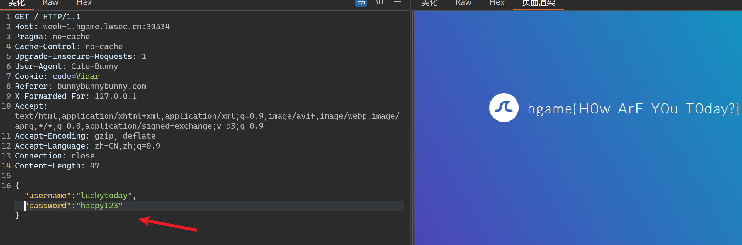Click the Referer value bunnybunnybunny.com
The image size is (742, 245).
pyautogui.click(x=102, y=86)
